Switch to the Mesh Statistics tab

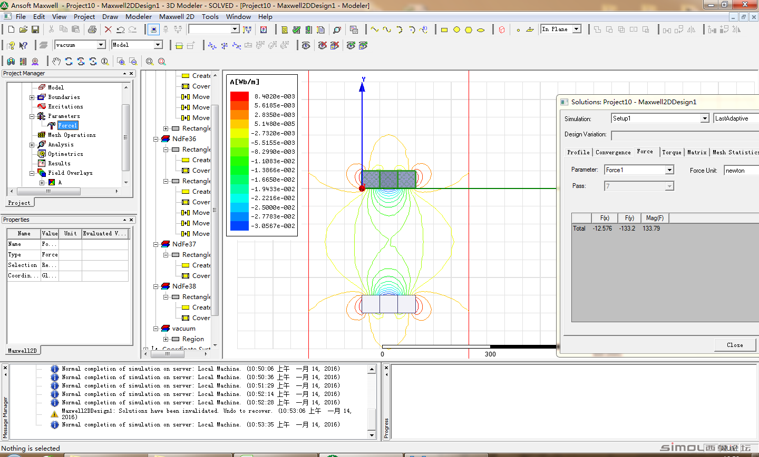pyautogui.click(x=736, y=152)
